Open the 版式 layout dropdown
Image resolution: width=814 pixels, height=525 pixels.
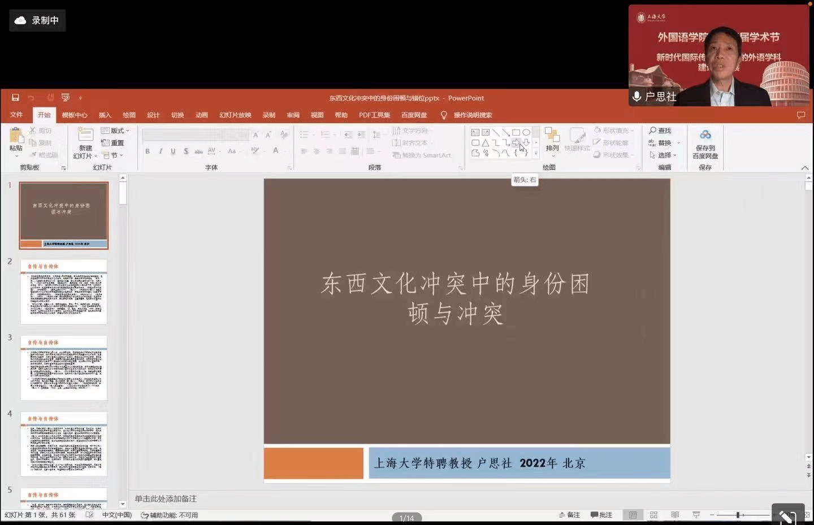coord(115,131)
